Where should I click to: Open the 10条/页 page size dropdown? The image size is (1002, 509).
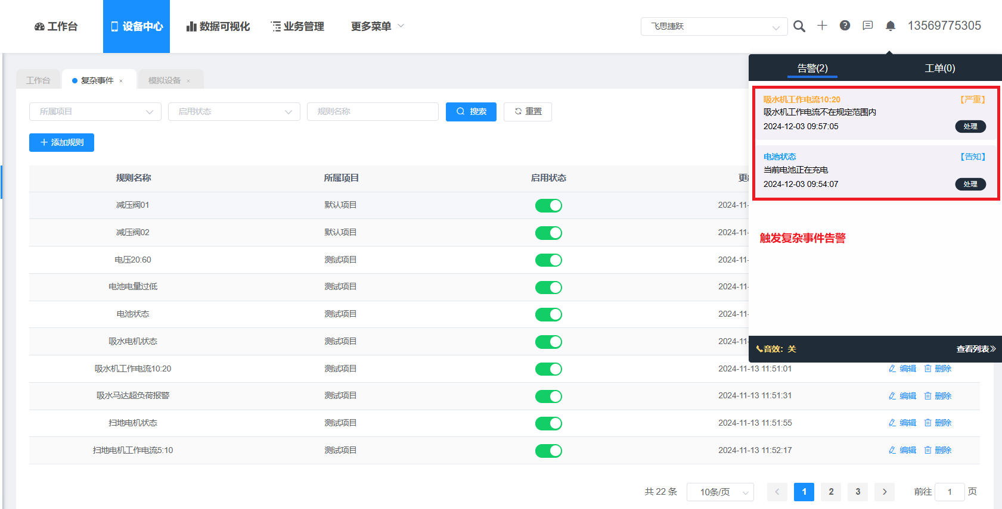point(720,492)
